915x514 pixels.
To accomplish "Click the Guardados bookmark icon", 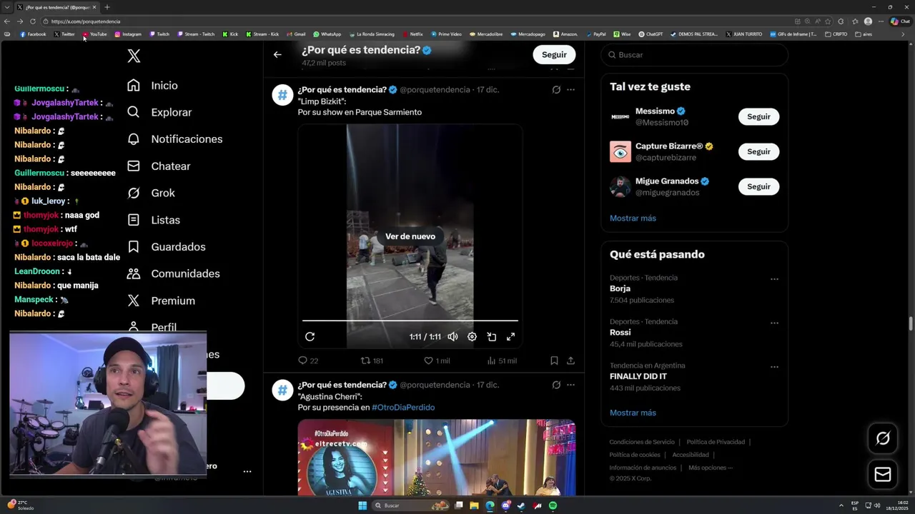I will (x=134, y=247).
